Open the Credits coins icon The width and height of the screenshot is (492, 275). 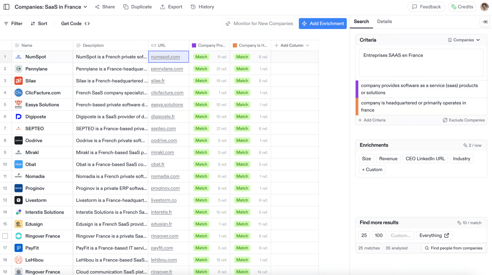pyautogui.click(x=454, y=7)
